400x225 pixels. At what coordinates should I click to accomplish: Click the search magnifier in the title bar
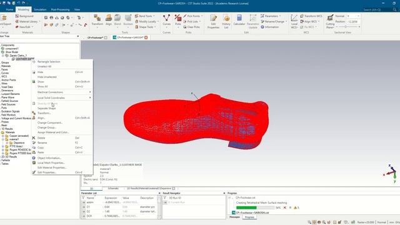394,9
